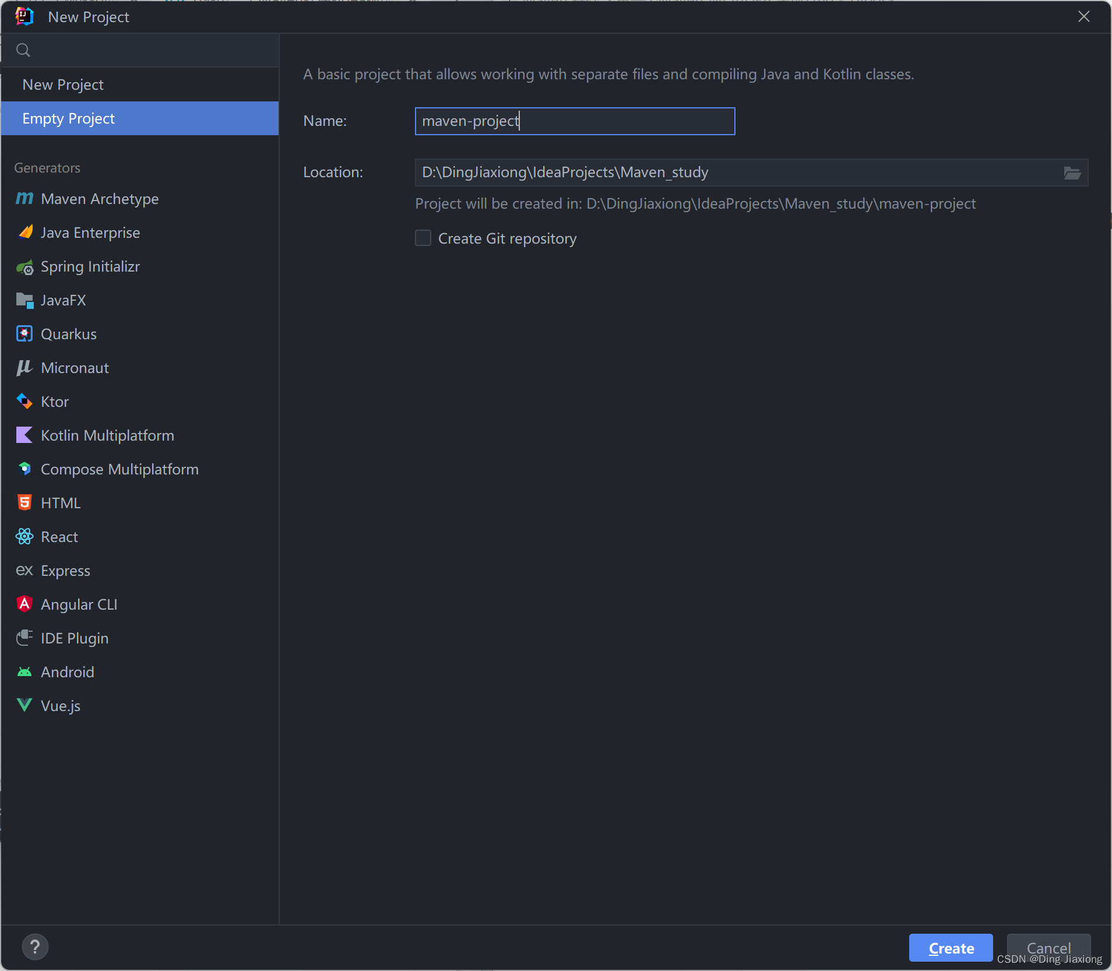Image resolution: width=1112 pixels, height=971 pixels.
Task: Open help with the question mark button
Action: coord(35,947)
